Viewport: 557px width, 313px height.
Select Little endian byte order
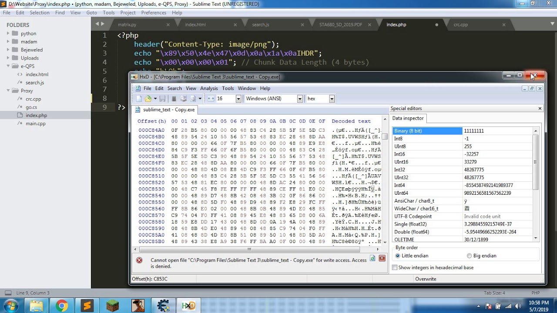[x=412, y=256]
